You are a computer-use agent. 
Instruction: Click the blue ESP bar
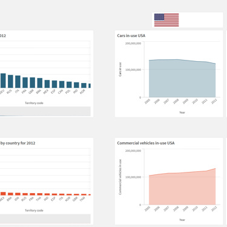coord(54,84)
